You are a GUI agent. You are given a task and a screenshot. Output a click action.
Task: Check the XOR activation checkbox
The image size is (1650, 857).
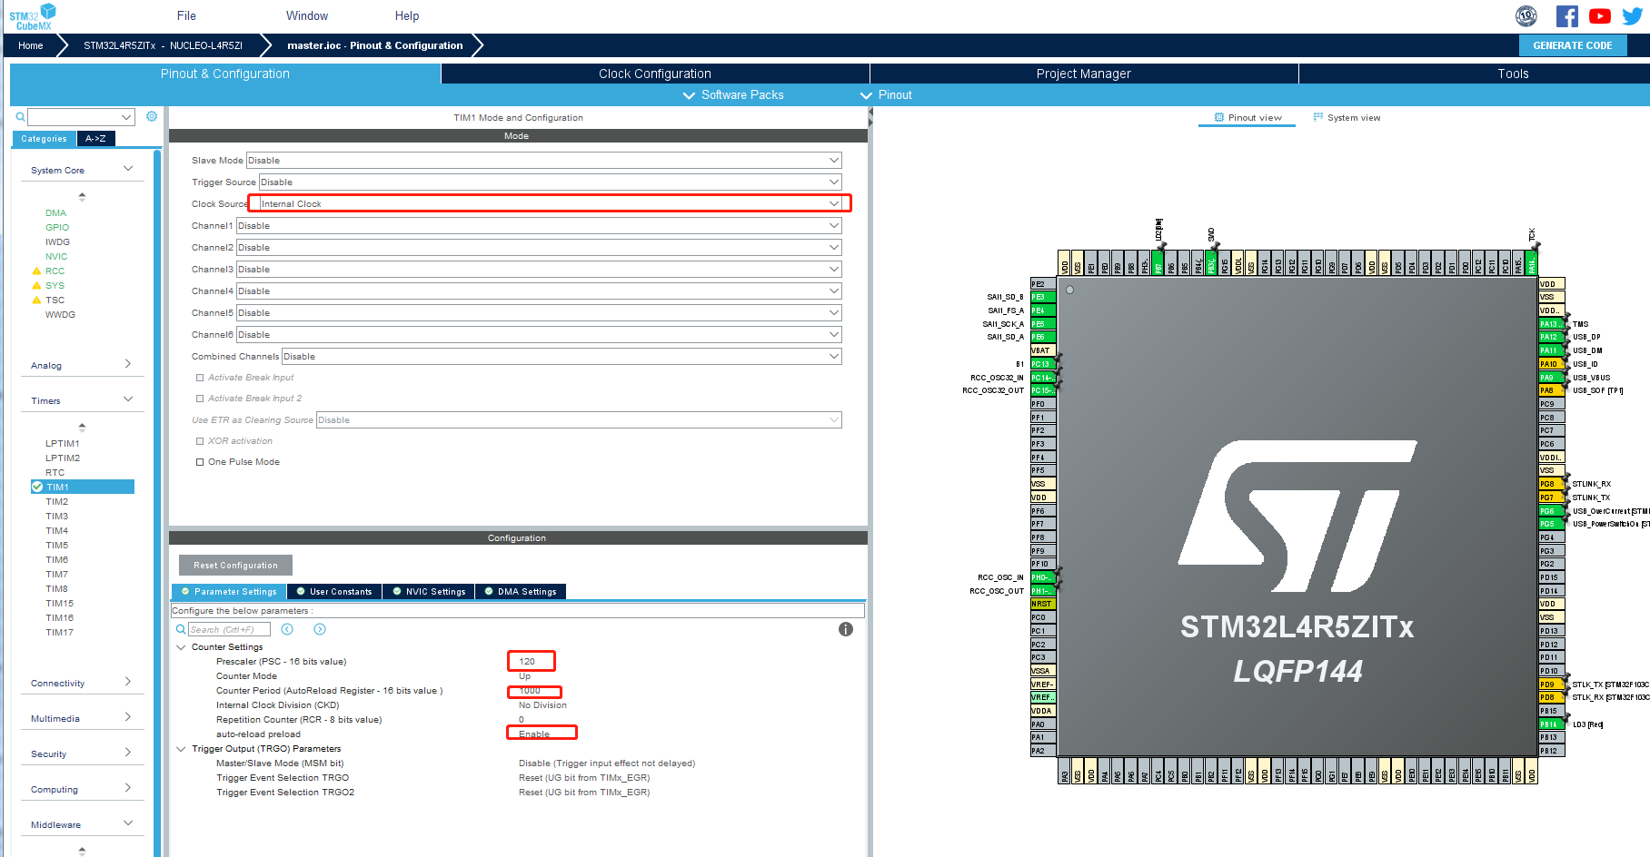point(200,440)
